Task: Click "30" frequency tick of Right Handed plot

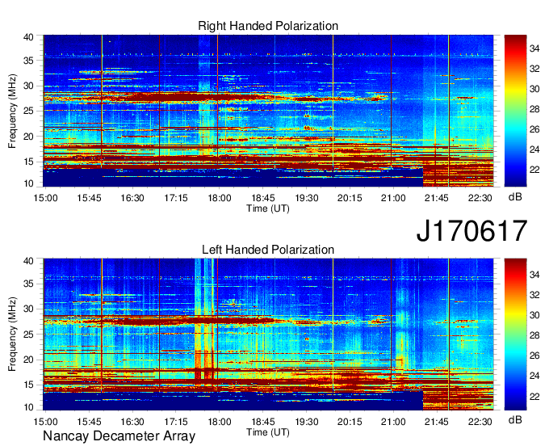Action: pos(29,86)
